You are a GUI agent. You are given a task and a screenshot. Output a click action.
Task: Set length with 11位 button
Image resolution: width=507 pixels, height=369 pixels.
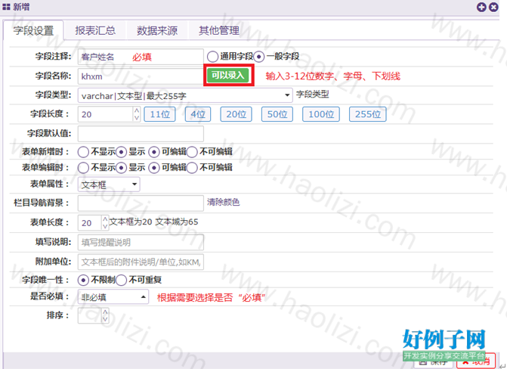click(159, 114)
